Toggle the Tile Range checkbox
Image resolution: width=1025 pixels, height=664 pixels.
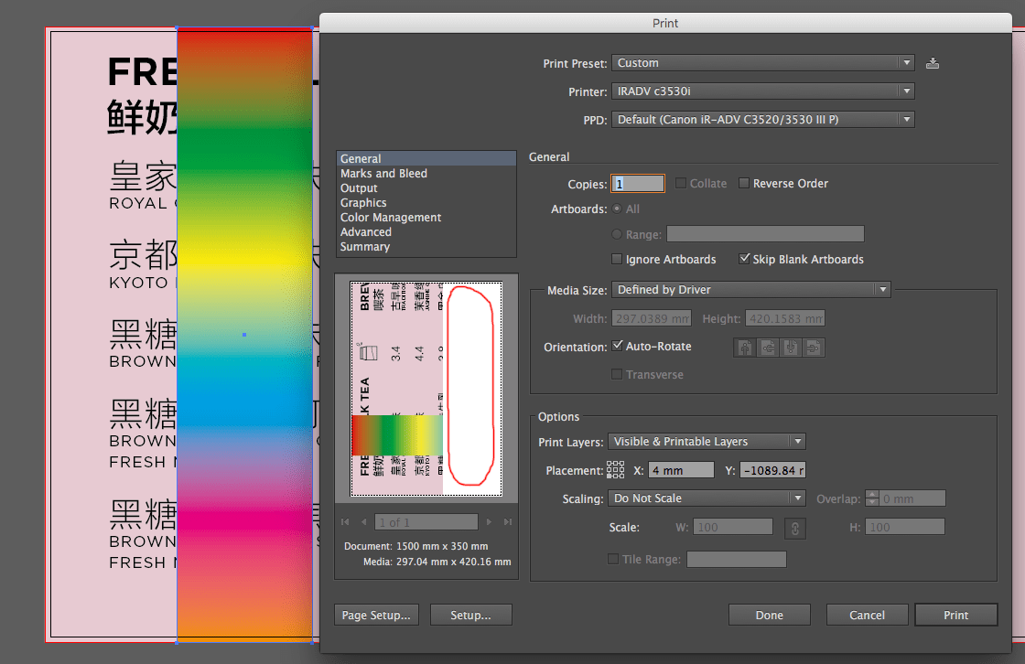(613, 559)
